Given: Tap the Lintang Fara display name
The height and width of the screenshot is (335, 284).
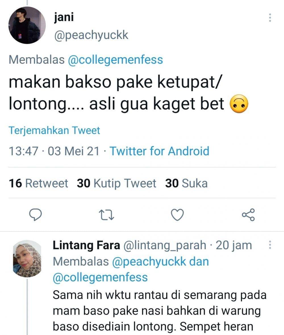Looking at the screenshot, I should [x=86, y=245].
